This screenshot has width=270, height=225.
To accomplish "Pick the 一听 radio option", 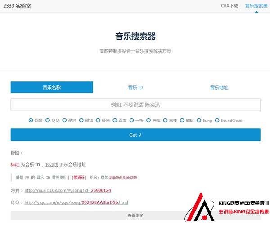I will 132,120.
